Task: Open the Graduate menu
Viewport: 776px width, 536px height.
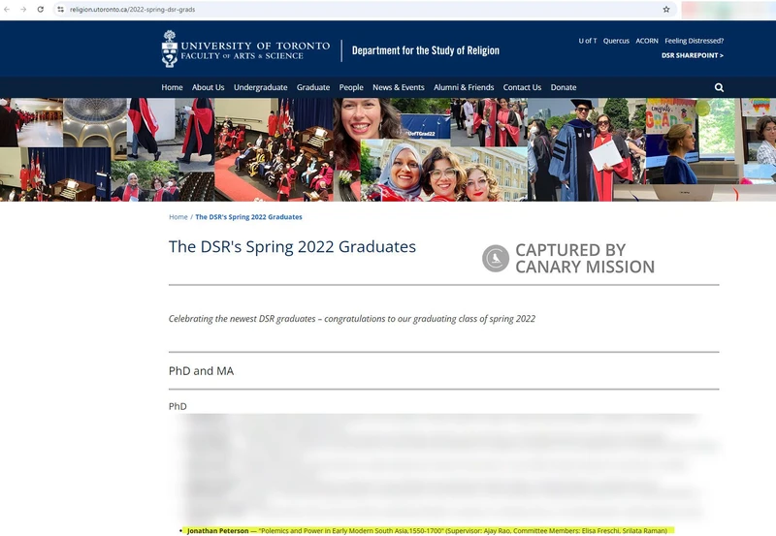Action: (313, 87)
